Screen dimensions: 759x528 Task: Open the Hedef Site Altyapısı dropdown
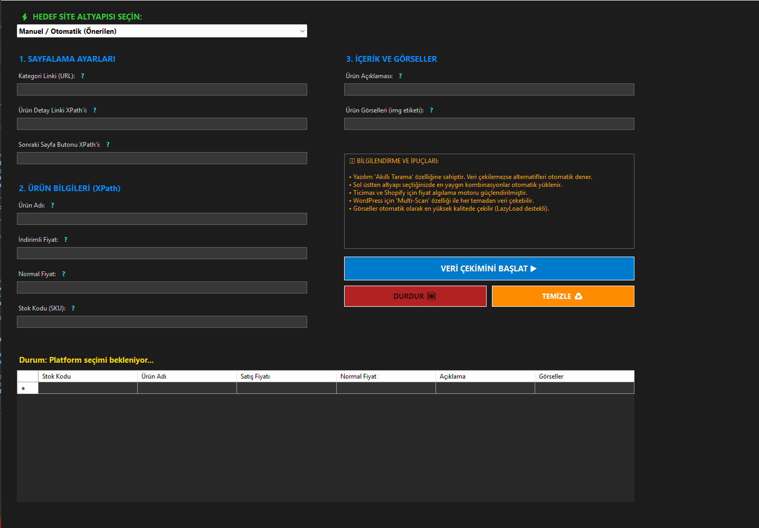pos(162,31)
